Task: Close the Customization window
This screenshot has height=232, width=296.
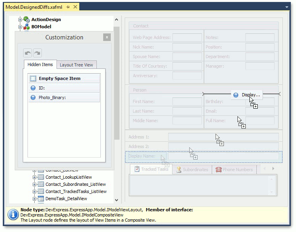Action: 106,37
